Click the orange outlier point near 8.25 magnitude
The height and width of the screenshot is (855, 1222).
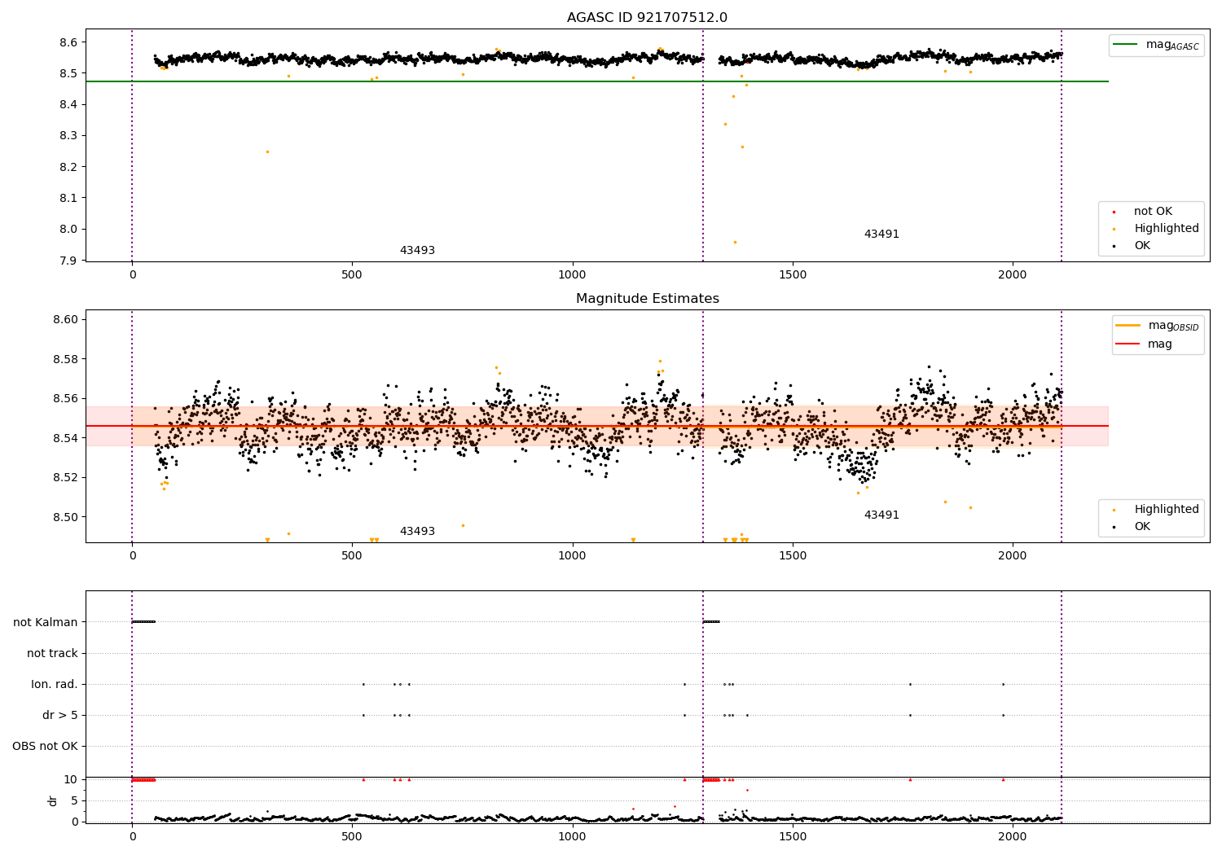tap(267, 151)
